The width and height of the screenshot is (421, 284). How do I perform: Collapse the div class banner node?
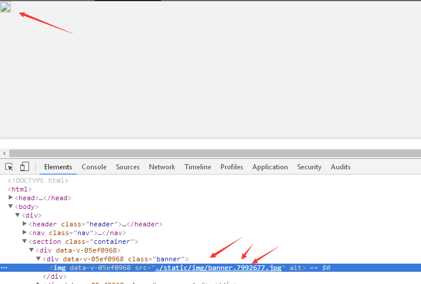coord(38,259)
